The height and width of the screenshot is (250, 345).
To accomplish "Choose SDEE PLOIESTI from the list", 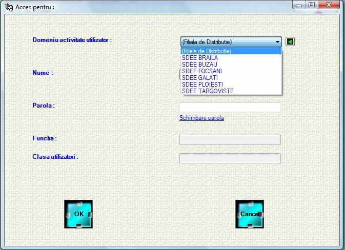I will click(x=231, y=84).
